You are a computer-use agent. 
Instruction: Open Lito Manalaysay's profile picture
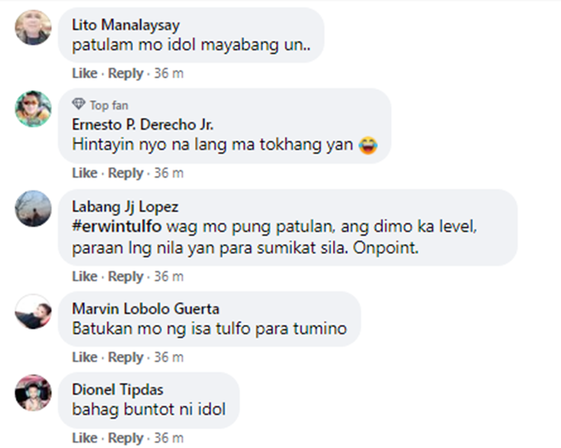coord(33,28)
